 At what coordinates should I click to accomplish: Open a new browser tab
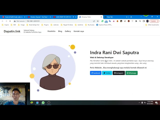131,17
